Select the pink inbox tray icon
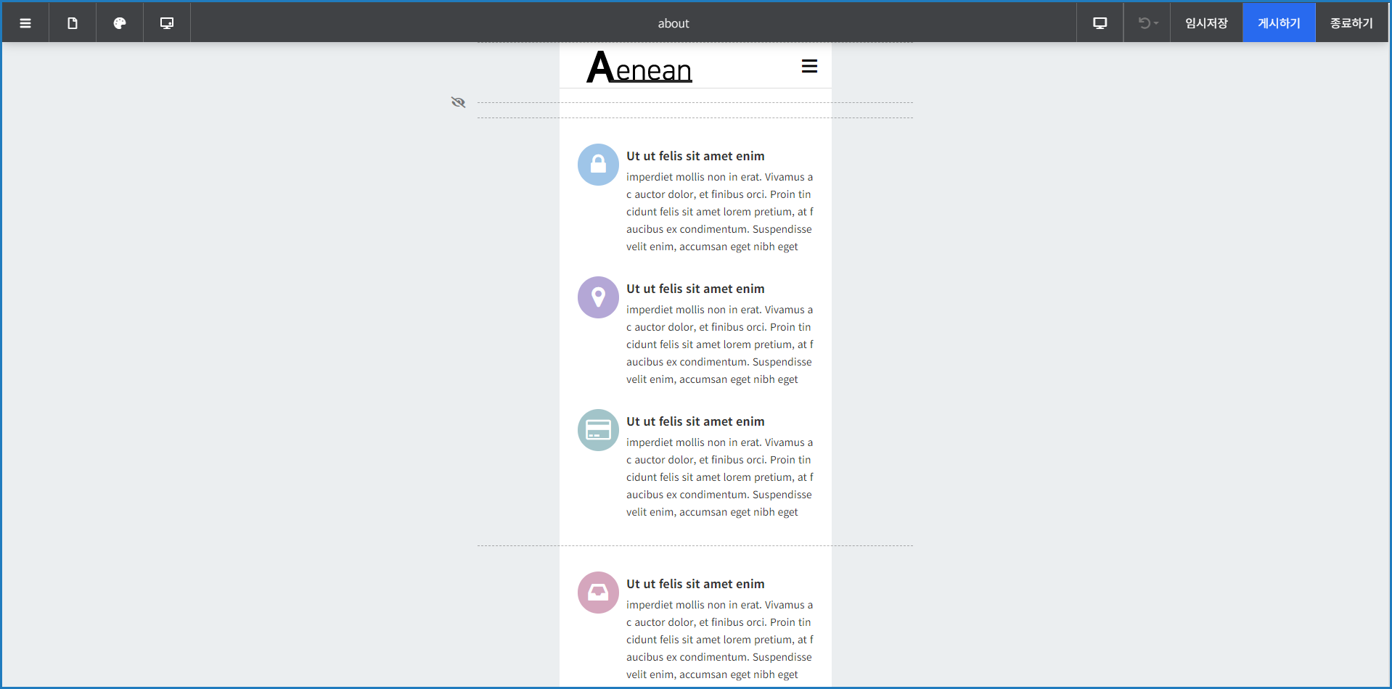Viewport: 1392px width, 689px height. click(598, 593)
